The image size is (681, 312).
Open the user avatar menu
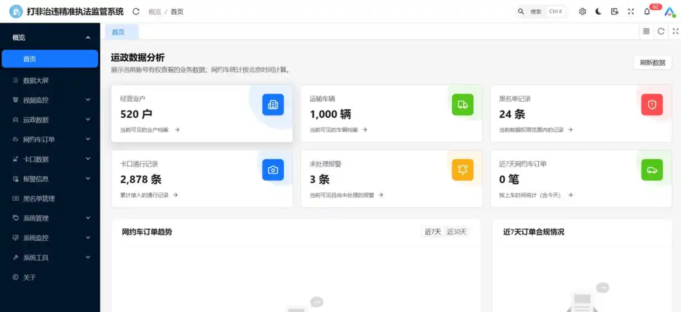tap(669, 12)
